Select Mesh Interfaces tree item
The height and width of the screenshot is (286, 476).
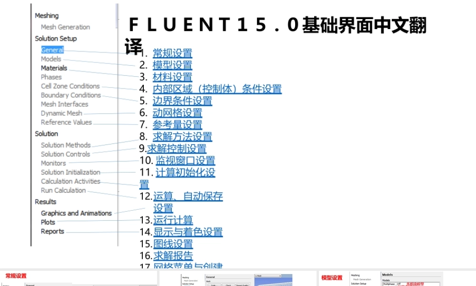click(64, 104)
